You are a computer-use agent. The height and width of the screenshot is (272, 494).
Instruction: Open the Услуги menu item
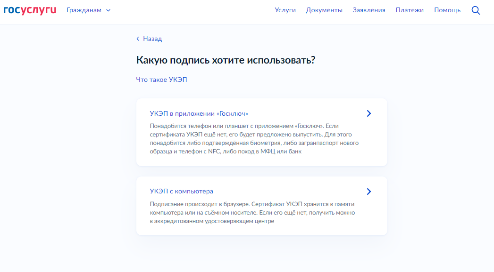285,10
